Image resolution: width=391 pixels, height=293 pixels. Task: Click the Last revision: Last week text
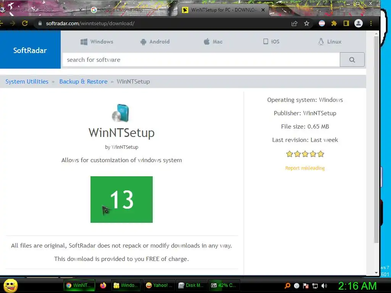point(305,140)
